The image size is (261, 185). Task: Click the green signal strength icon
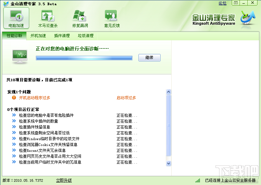click(198, 180)
